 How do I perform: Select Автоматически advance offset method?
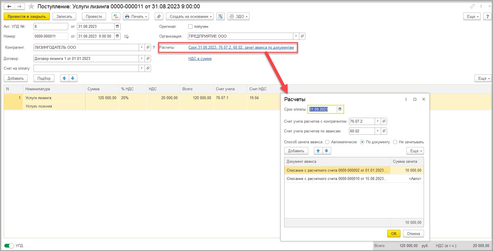[x=327, y=142]
